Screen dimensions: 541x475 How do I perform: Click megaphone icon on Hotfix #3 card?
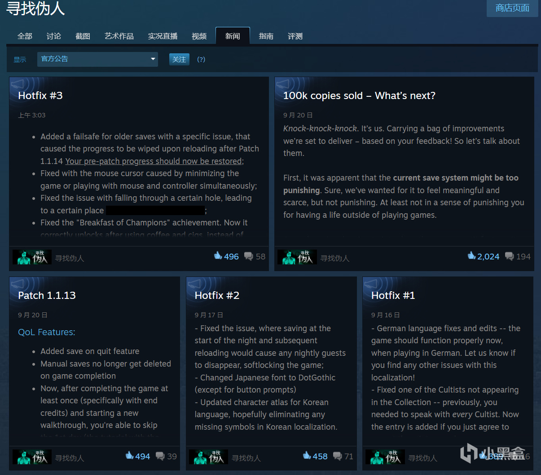point(18,83)
